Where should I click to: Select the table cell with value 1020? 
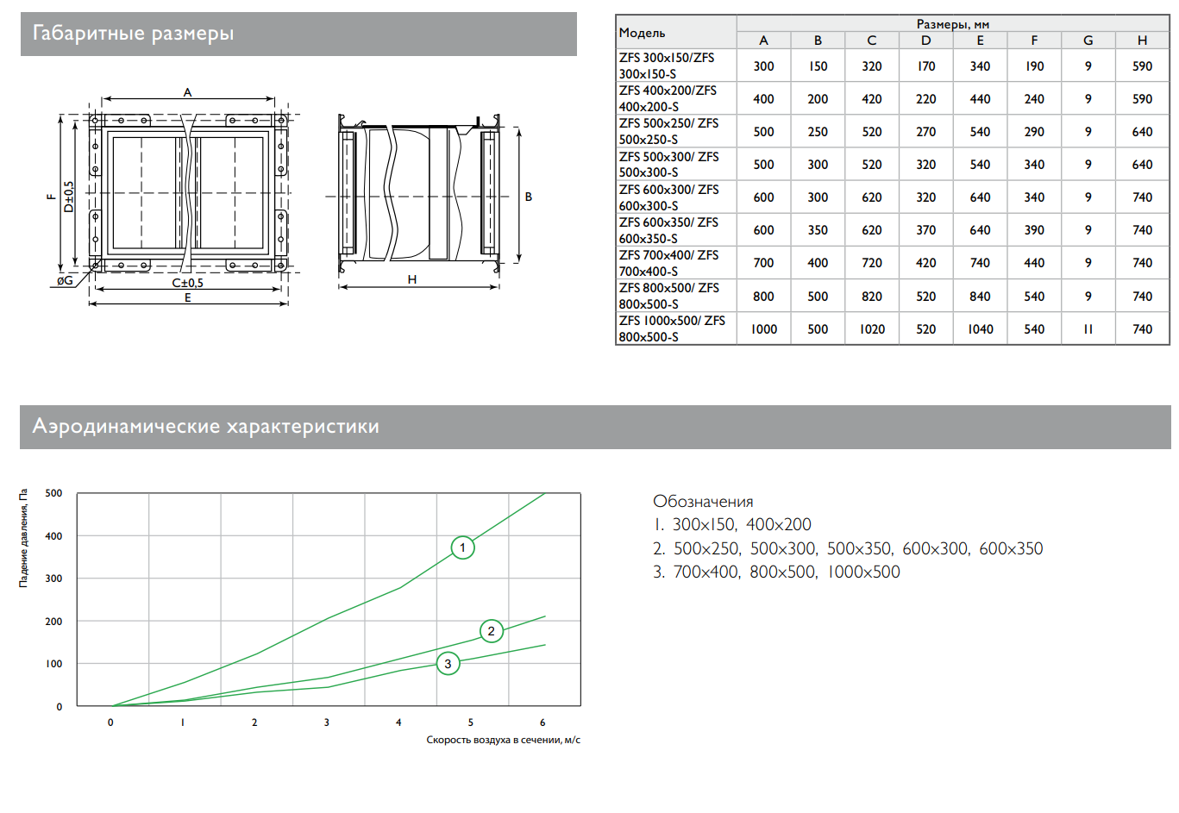click(x=872, y=329)
